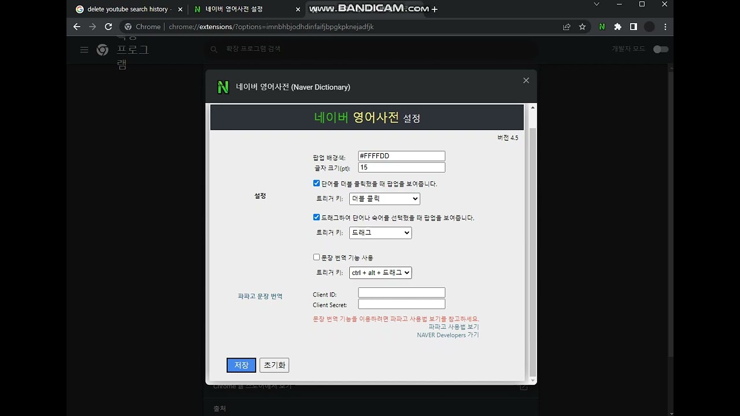Click the options dialog vertical scrollbar thumb
This screenshot has width=740, height=416.
[532, 252]
